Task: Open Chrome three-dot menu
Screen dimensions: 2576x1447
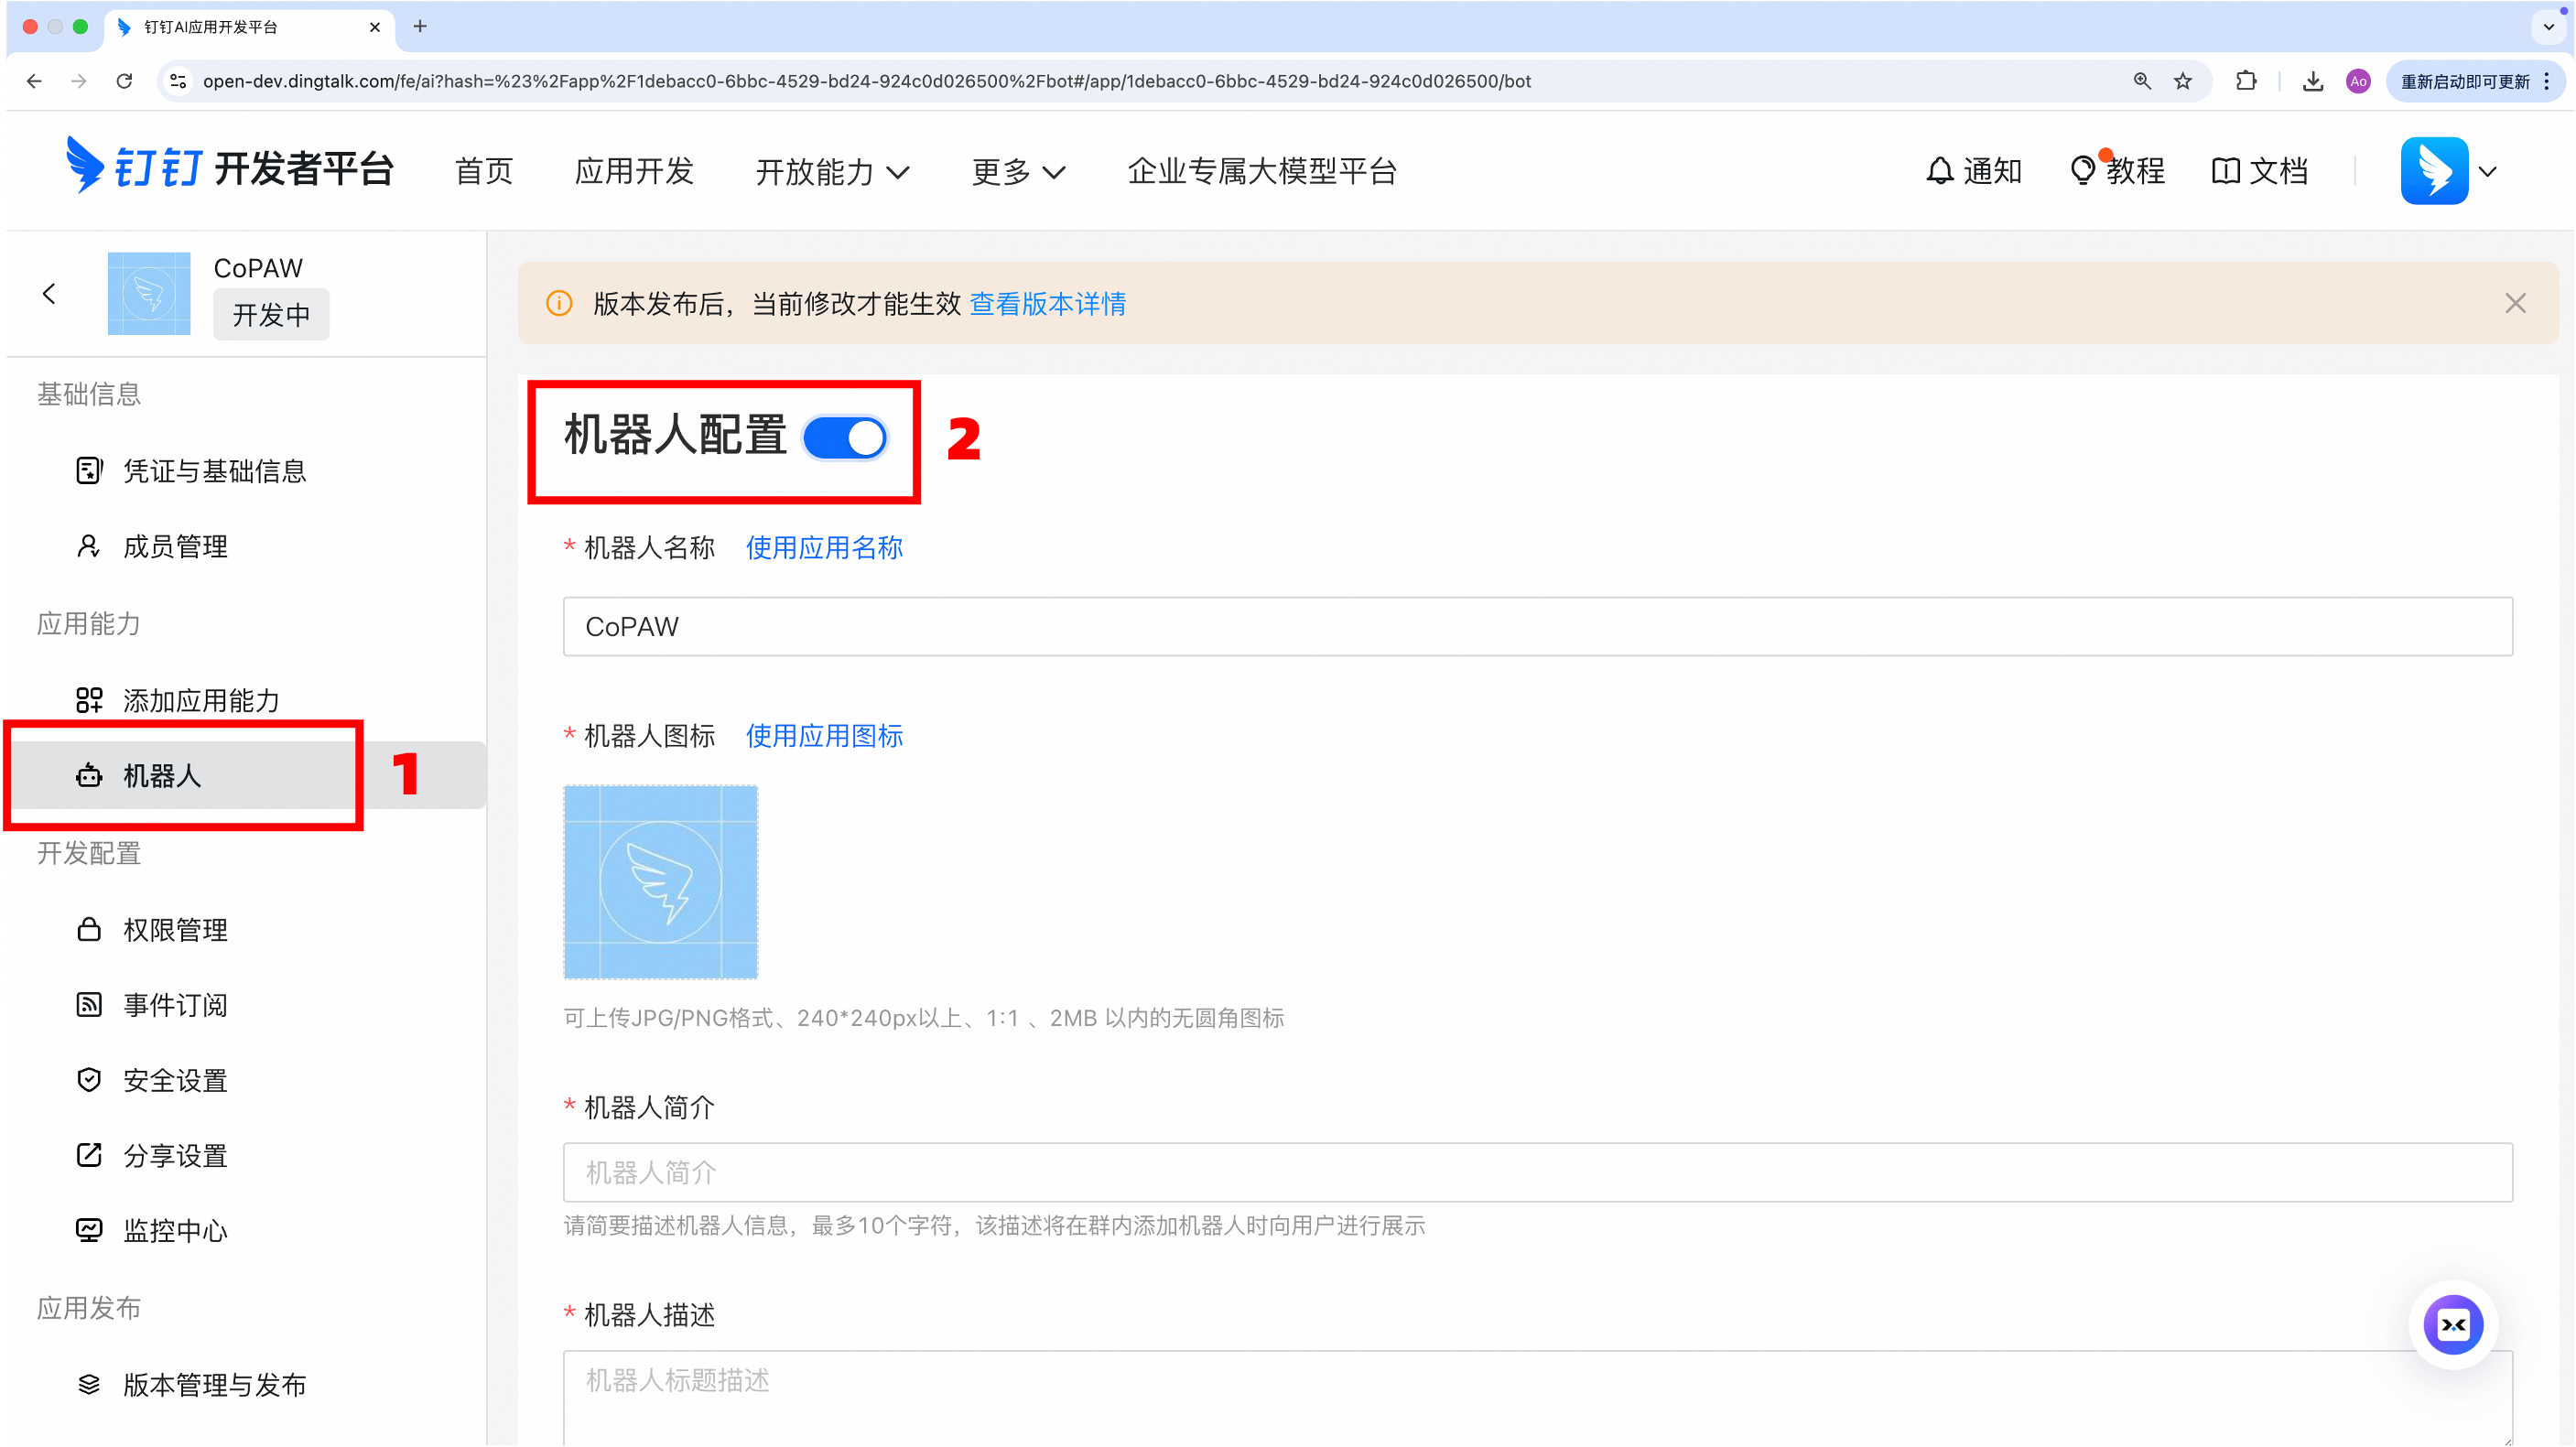Action: 2547,81
